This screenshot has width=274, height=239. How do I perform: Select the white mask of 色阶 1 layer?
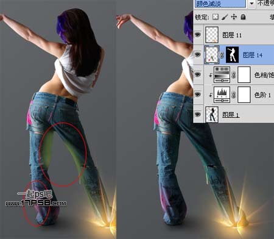point(244,95)
